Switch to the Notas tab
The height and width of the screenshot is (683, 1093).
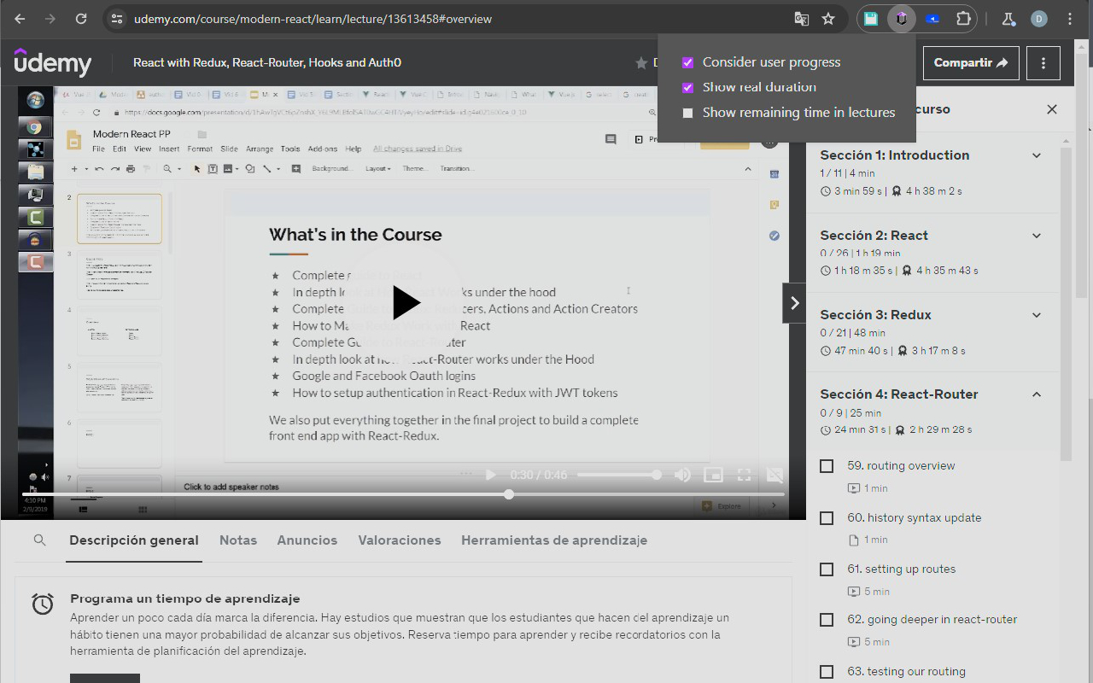(238, 540)
